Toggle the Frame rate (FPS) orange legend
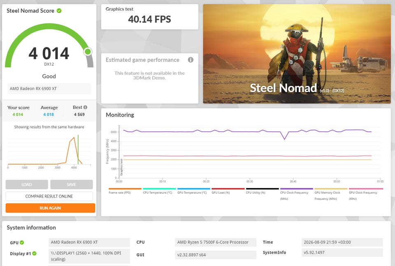 click(125, 191)
